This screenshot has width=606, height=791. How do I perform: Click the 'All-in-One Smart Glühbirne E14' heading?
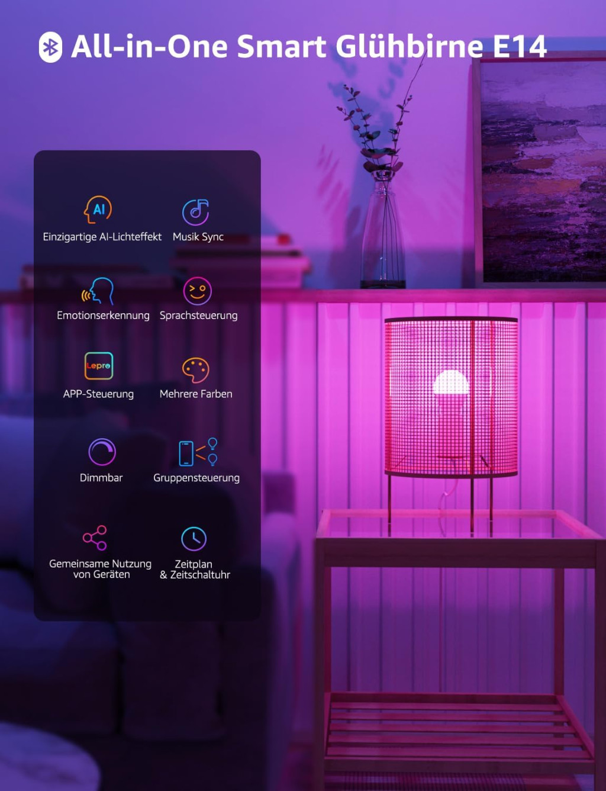tap(308, 47)
